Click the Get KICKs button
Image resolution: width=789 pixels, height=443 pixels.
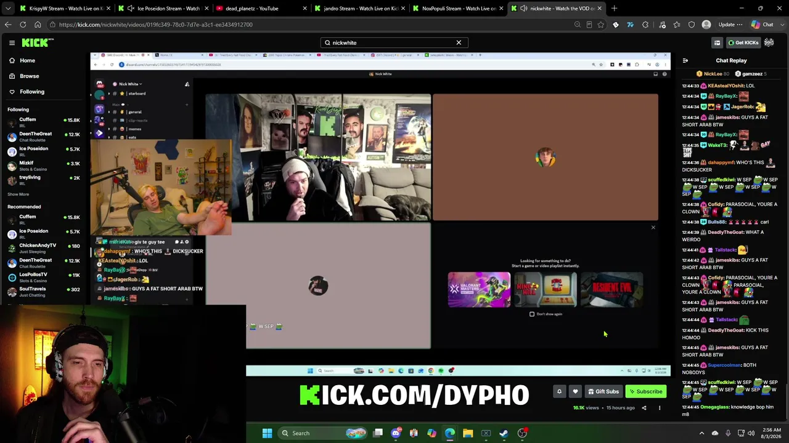[743, 42]
